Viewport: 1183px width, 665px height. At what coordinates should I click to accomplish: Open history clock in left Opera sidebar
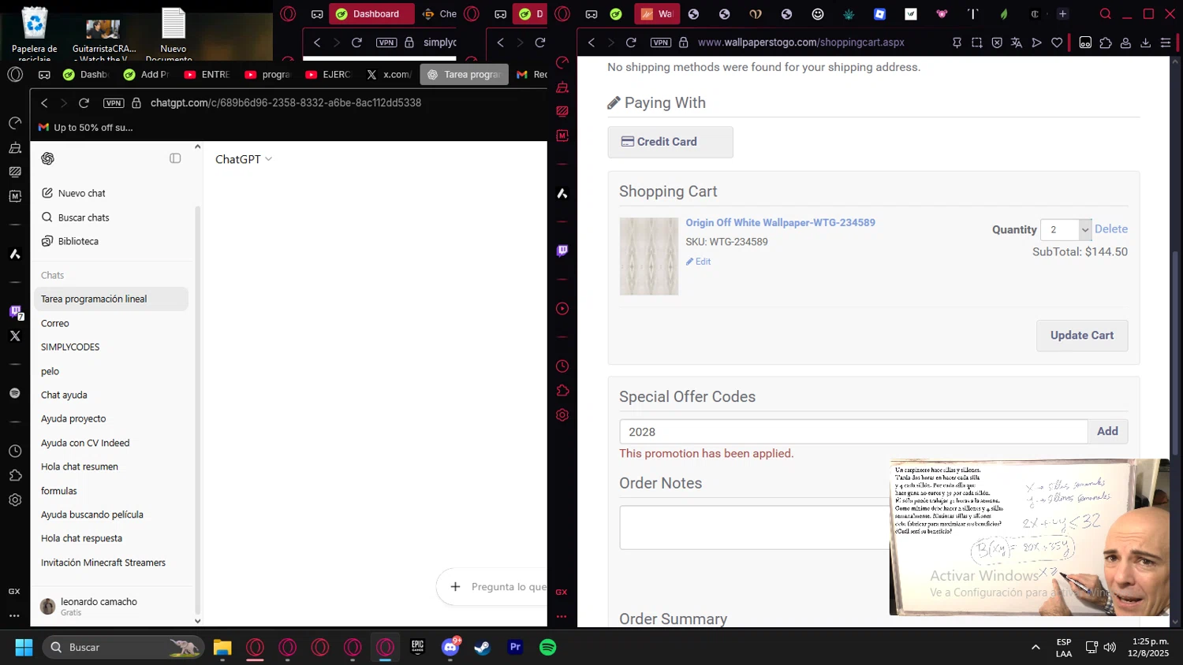point(15,451)
